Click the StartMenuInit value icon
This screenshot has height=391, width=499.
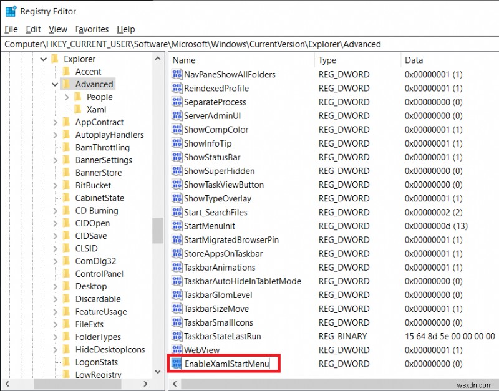point(177,226)
